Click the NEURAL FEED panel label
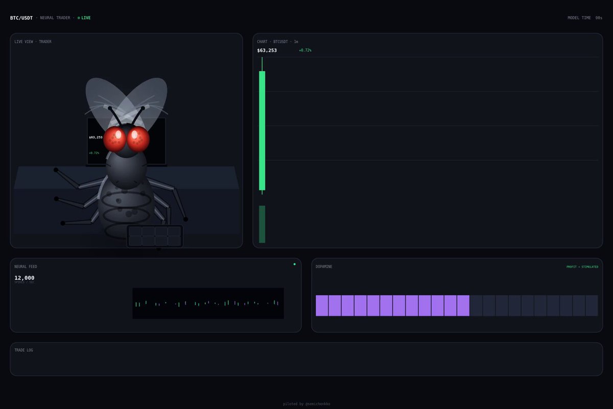This screenshot has height=409, width=613. click(26, 267)
